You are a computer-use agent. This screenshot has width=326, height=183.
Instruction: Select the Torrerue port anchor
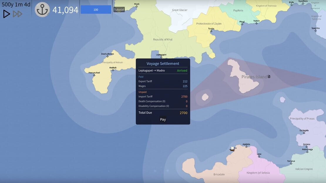291,163
